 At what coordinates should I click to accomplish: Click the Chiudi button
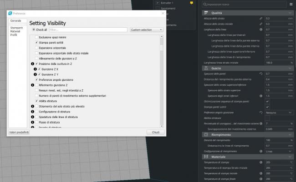coord(155,132)
